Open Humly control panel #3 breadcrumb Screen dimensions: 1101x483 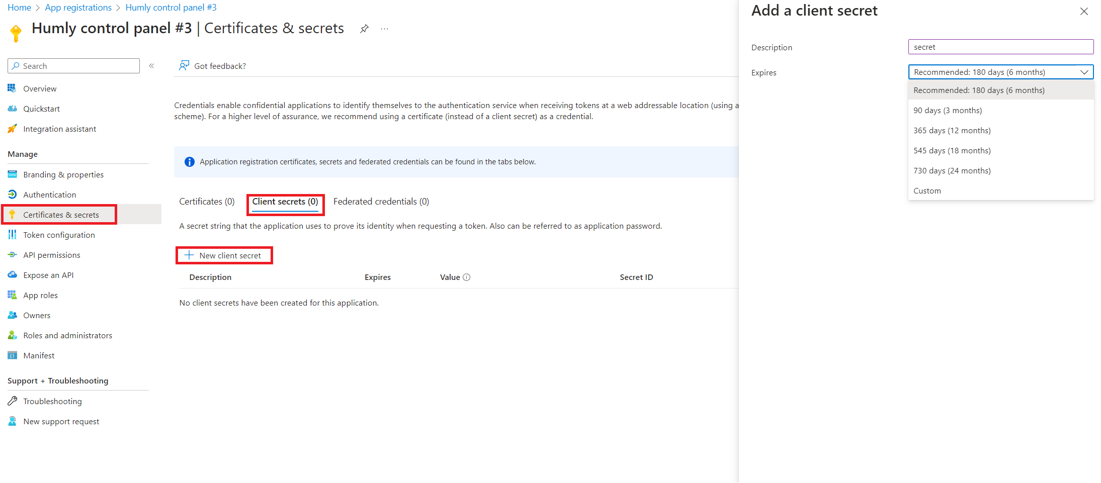(x=171, y=8)
